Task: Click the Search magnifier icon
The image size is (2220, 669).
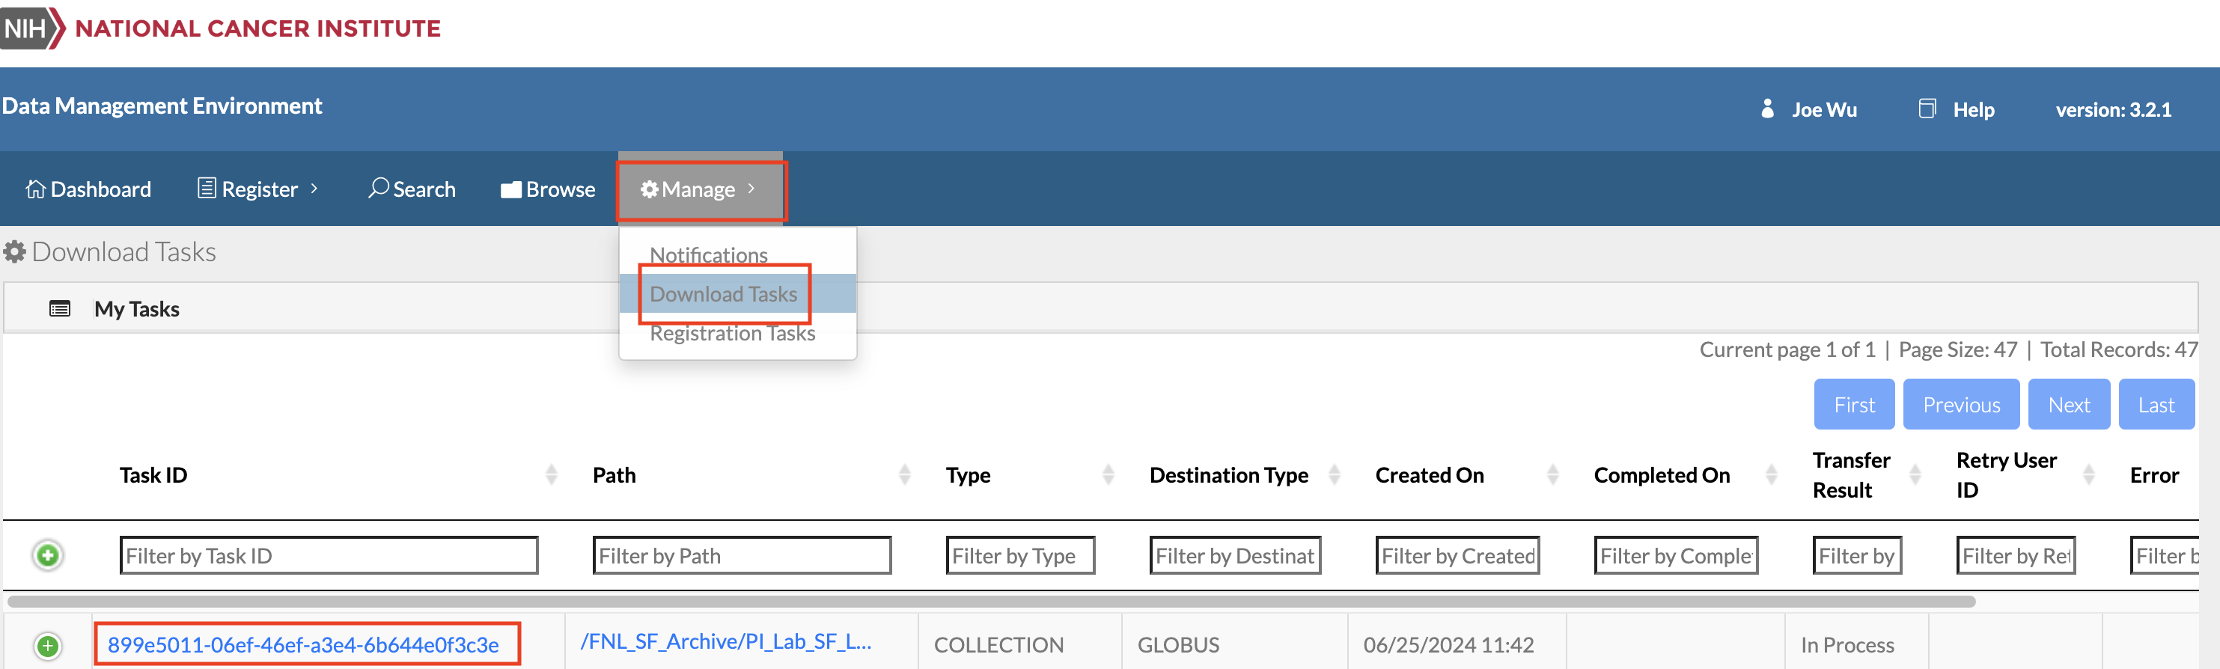Action: (x=377, y=188)
